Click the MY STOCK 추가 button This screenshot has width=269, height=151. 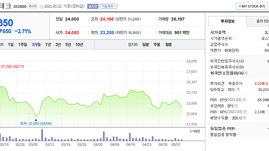(252, 6)
